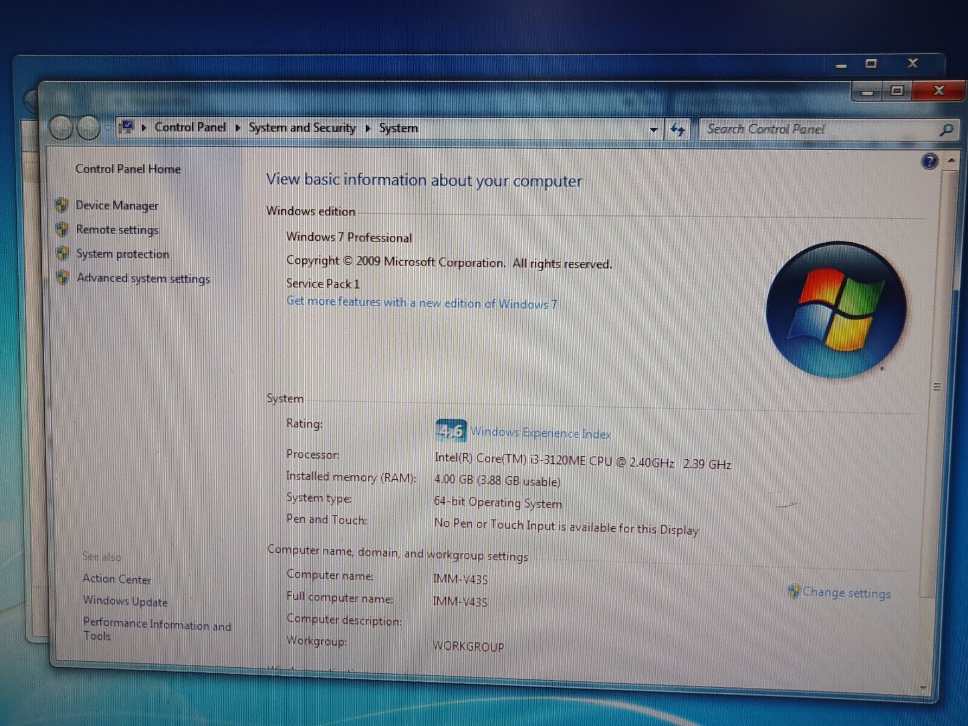The image size is (968, 726).
Task: Click 64-bit Operating System value
Action: pos(498,503)
